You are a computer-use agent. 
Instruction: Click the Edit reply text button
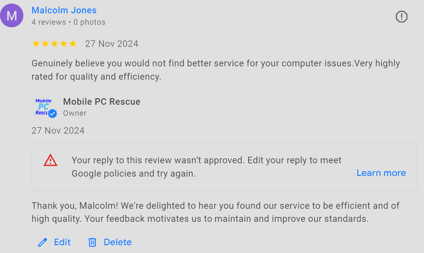coord(62,242)
